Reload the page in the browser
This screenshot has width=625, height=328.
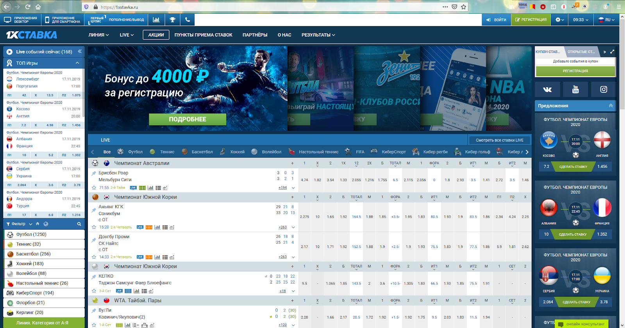coord(28,7)
